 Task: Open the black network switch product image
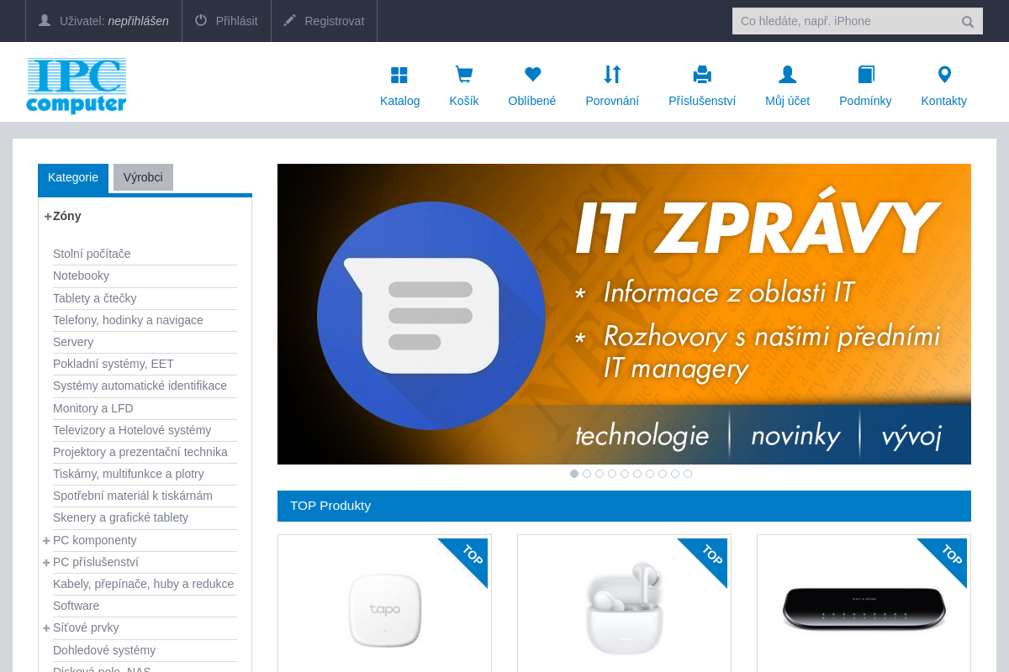pyautogui.click(x=864, y=607)
